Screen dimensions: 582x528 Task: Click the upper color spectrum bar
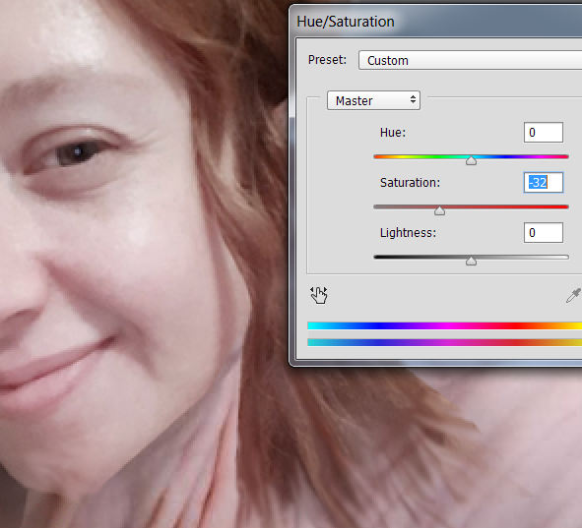tap(445, 326)
